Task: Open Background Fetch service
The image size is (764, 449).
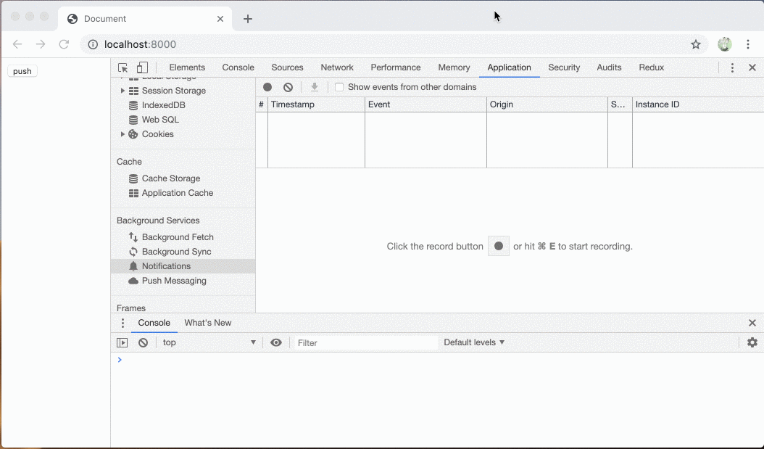Action: [x=178, y=237]
